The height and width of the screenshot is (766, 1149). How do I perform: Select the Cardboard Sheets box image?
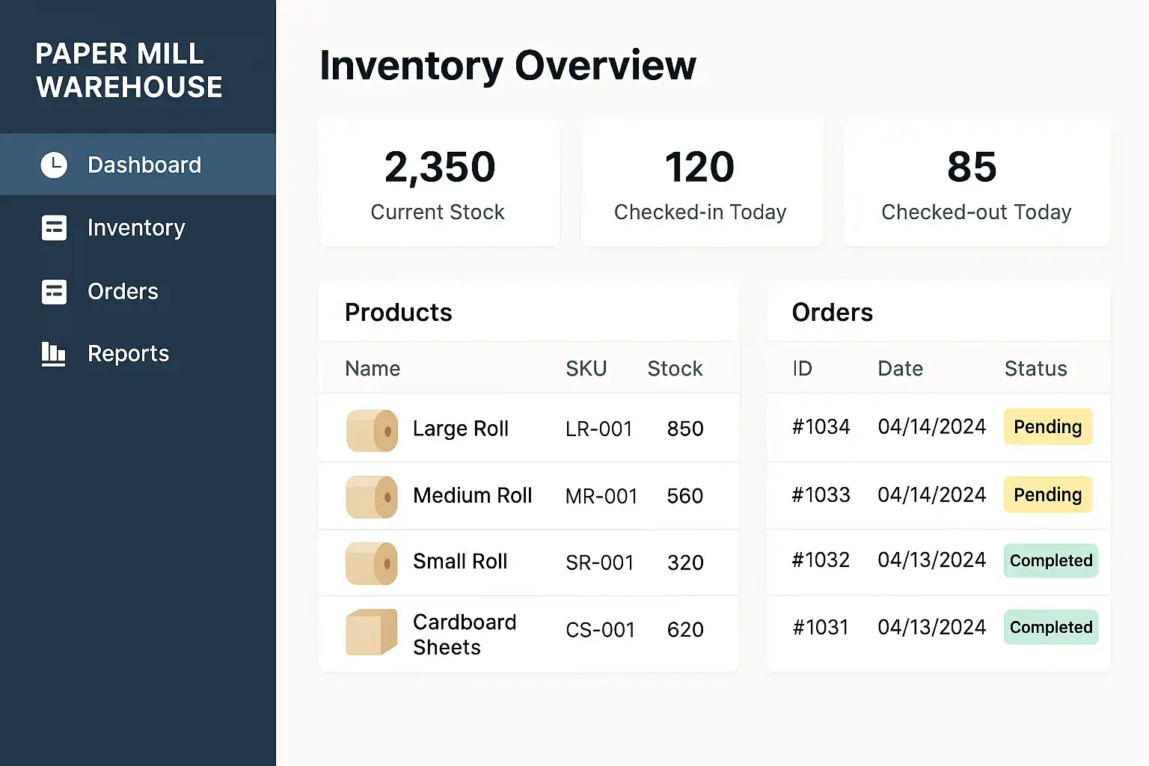coord(372,632)
